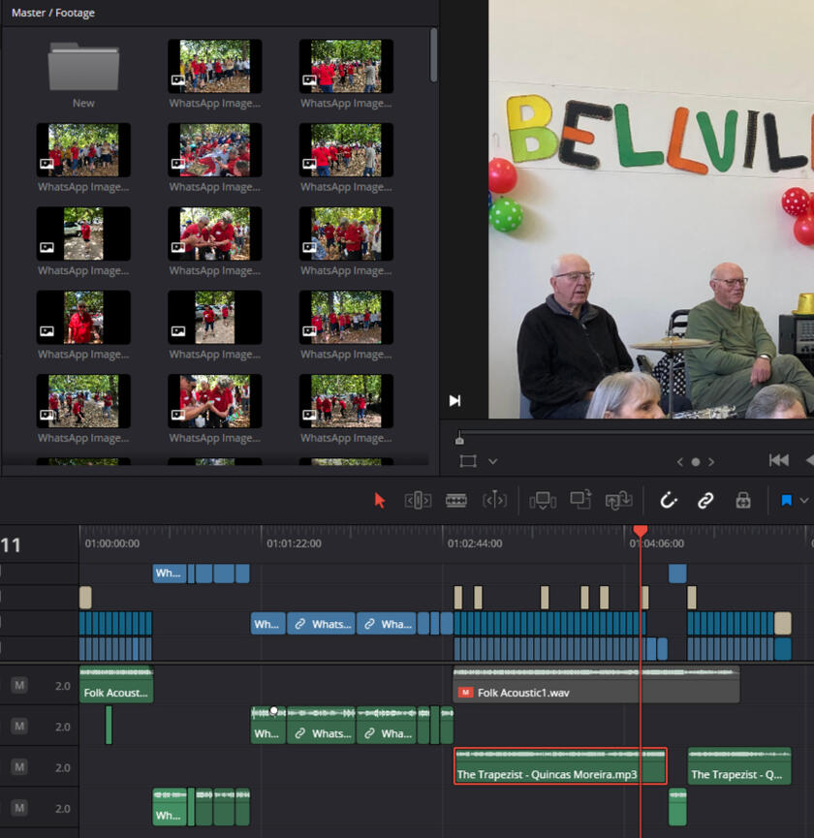Click the Position Lock icon in the toolbar
Image resolution: width=814 pixels, height=838 pixels.
(742, 501)
